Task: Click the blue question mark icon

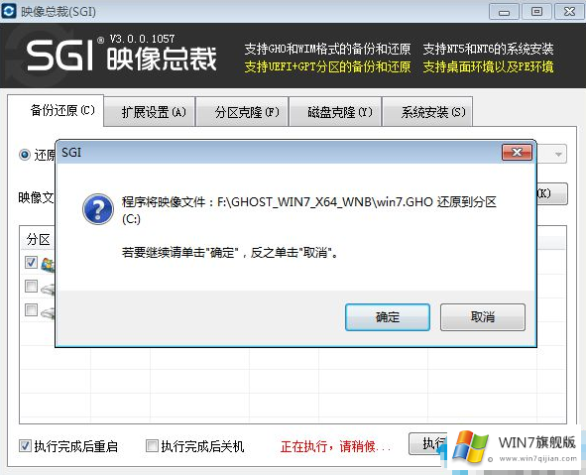Action: pos(98,209)
